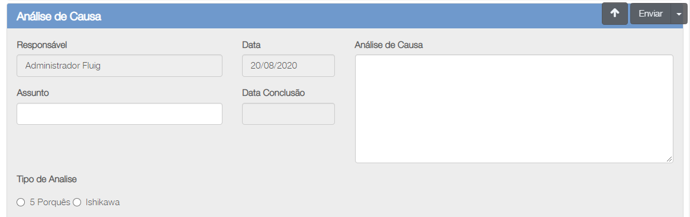The height and width of the screenshot is (217, 690).
Task: Click the Responsável label
Action: [x=42, y=45]
